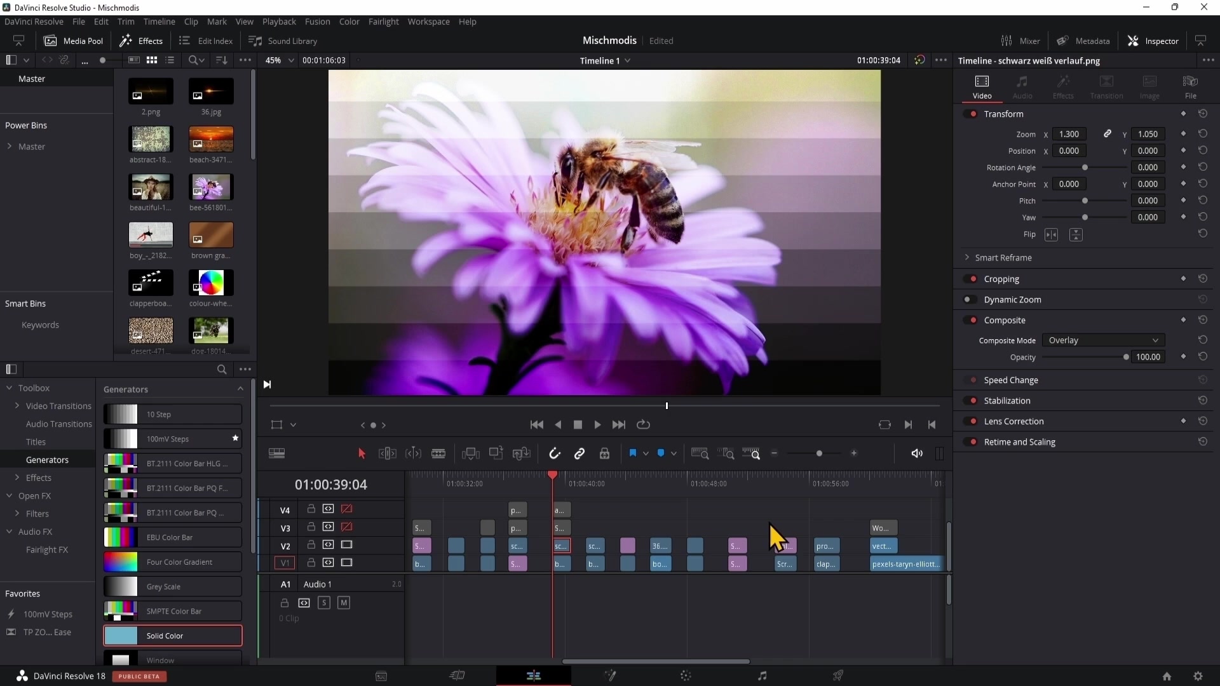Adjust the Opacity slider handle
Screen dimensions: 1220x686
click(1126, 358)
